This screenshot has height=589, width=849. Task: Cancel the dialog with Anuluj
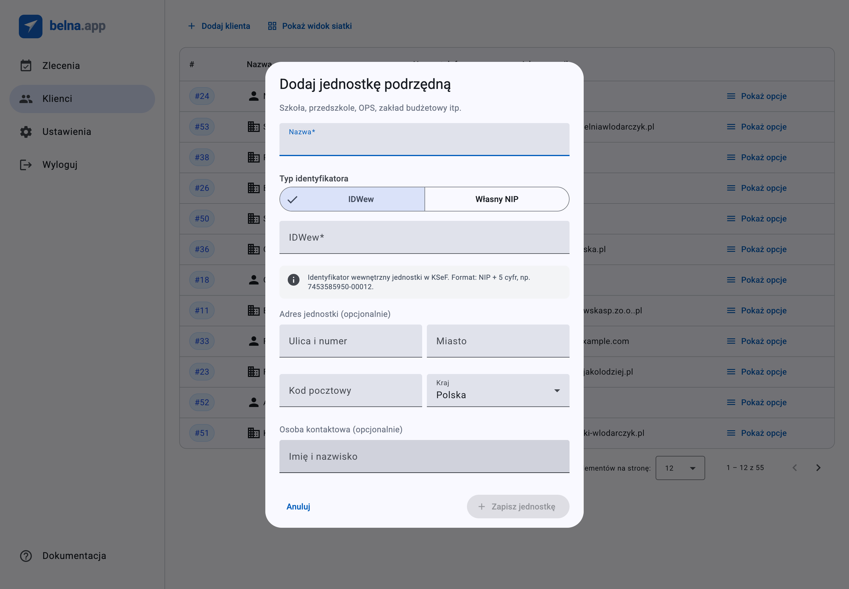click(299, 507)
